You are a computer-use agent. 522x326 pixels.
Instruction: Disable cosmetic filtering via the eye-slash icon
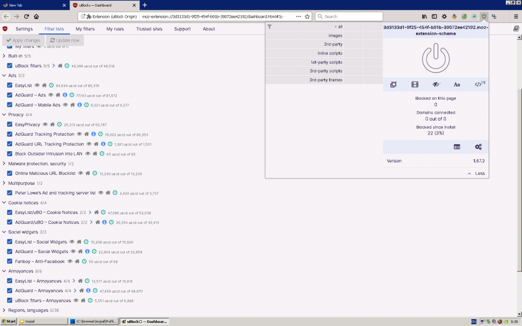(x=436, y=84)
